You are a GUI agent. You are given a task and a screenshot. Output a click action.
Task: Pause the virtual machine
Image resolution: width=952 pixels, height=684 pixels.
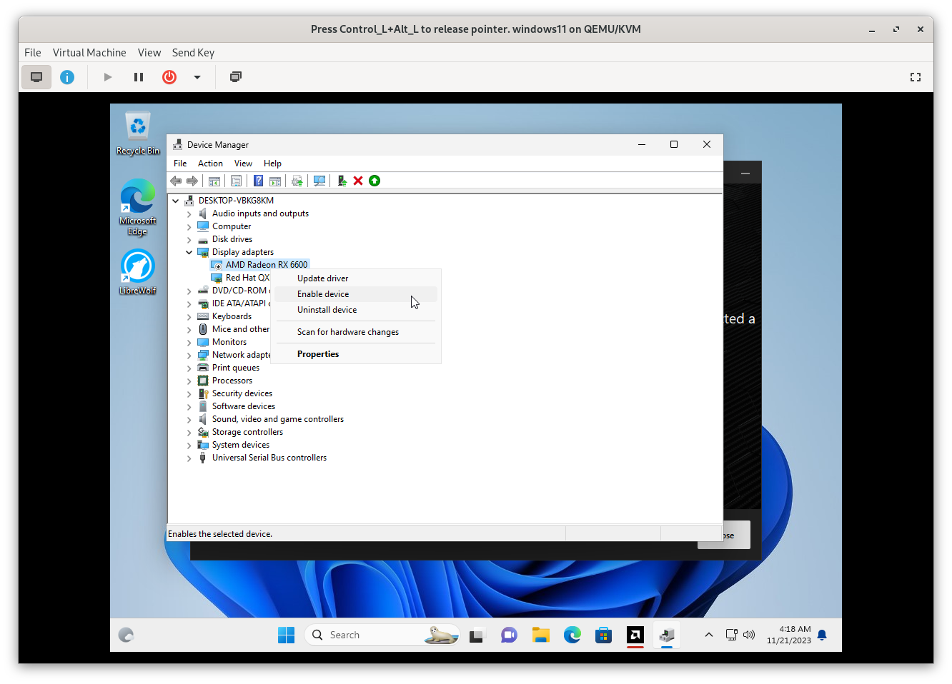click(139, 76)
